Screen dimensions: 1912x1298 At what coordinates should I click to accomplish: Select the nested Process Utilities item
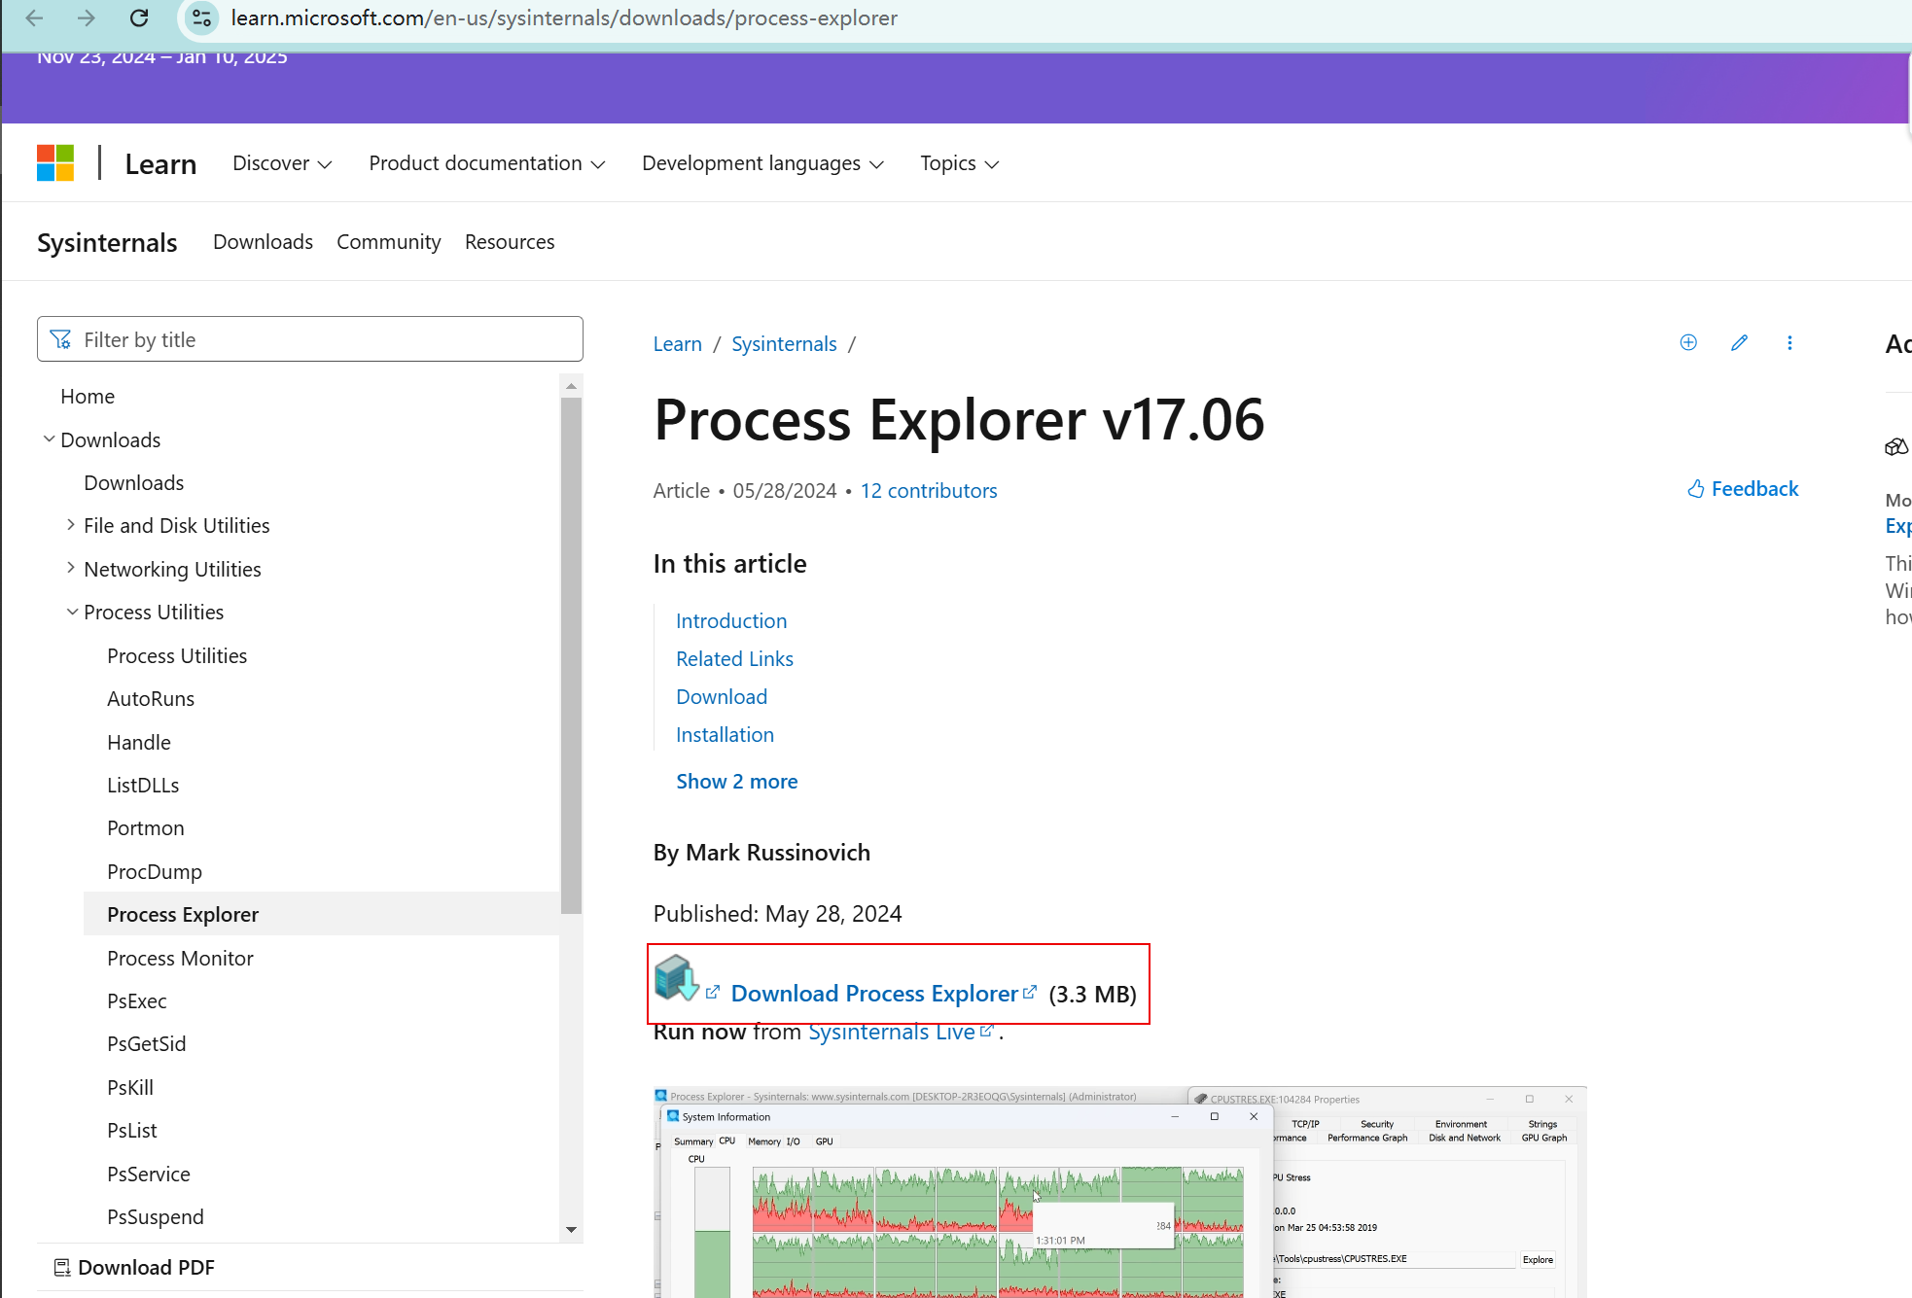click(177, 656)
